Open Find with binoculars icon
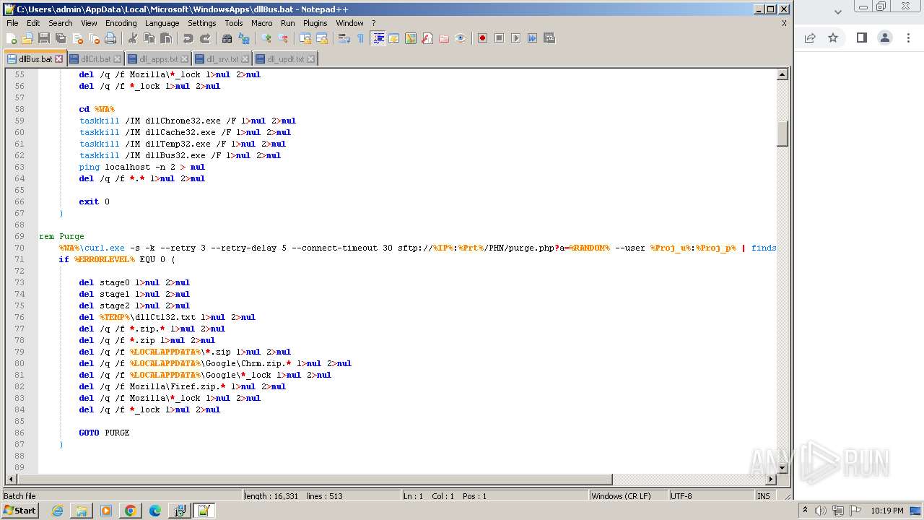 coord(227,38)
